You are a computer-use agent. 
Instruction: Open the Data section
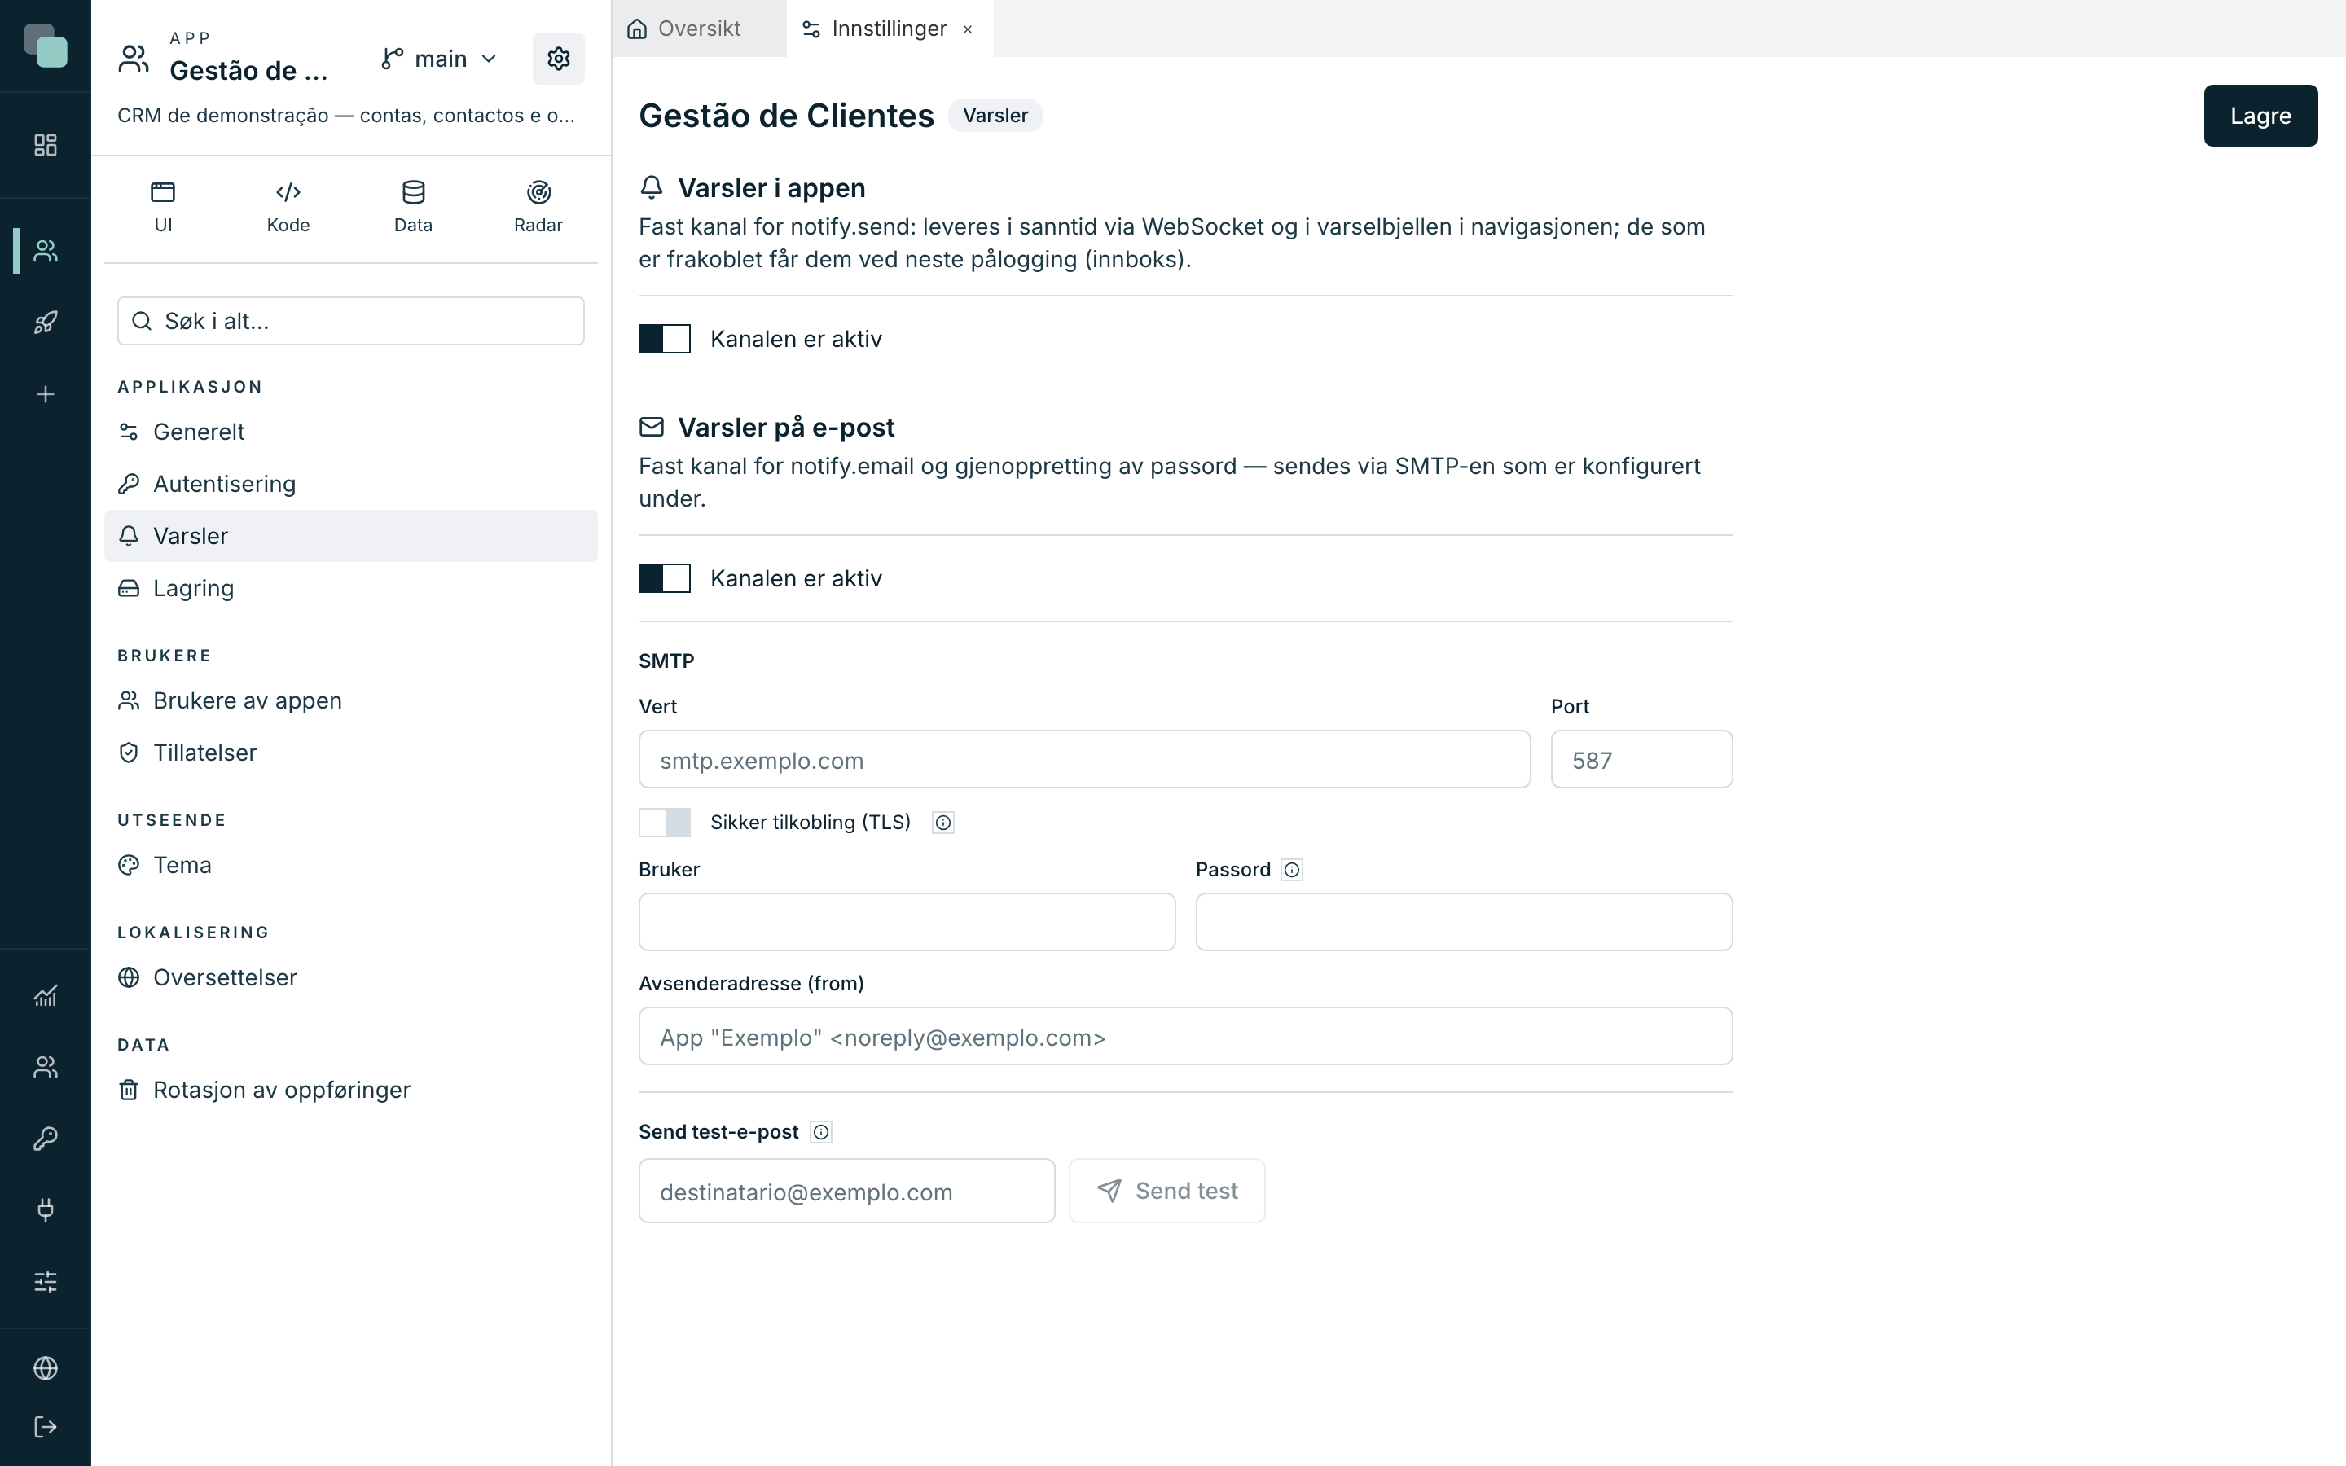pyautogui.click(x=413, y=207)
